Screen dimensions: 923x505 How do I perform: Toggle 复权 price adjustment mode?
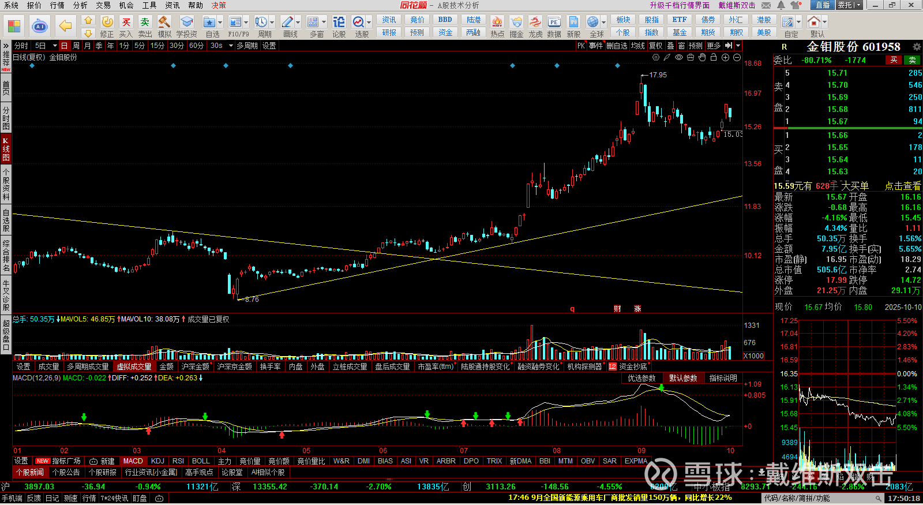point(655,46)
